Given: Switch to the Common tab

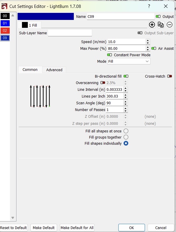Looking at the screenshot, I should 30,69.
